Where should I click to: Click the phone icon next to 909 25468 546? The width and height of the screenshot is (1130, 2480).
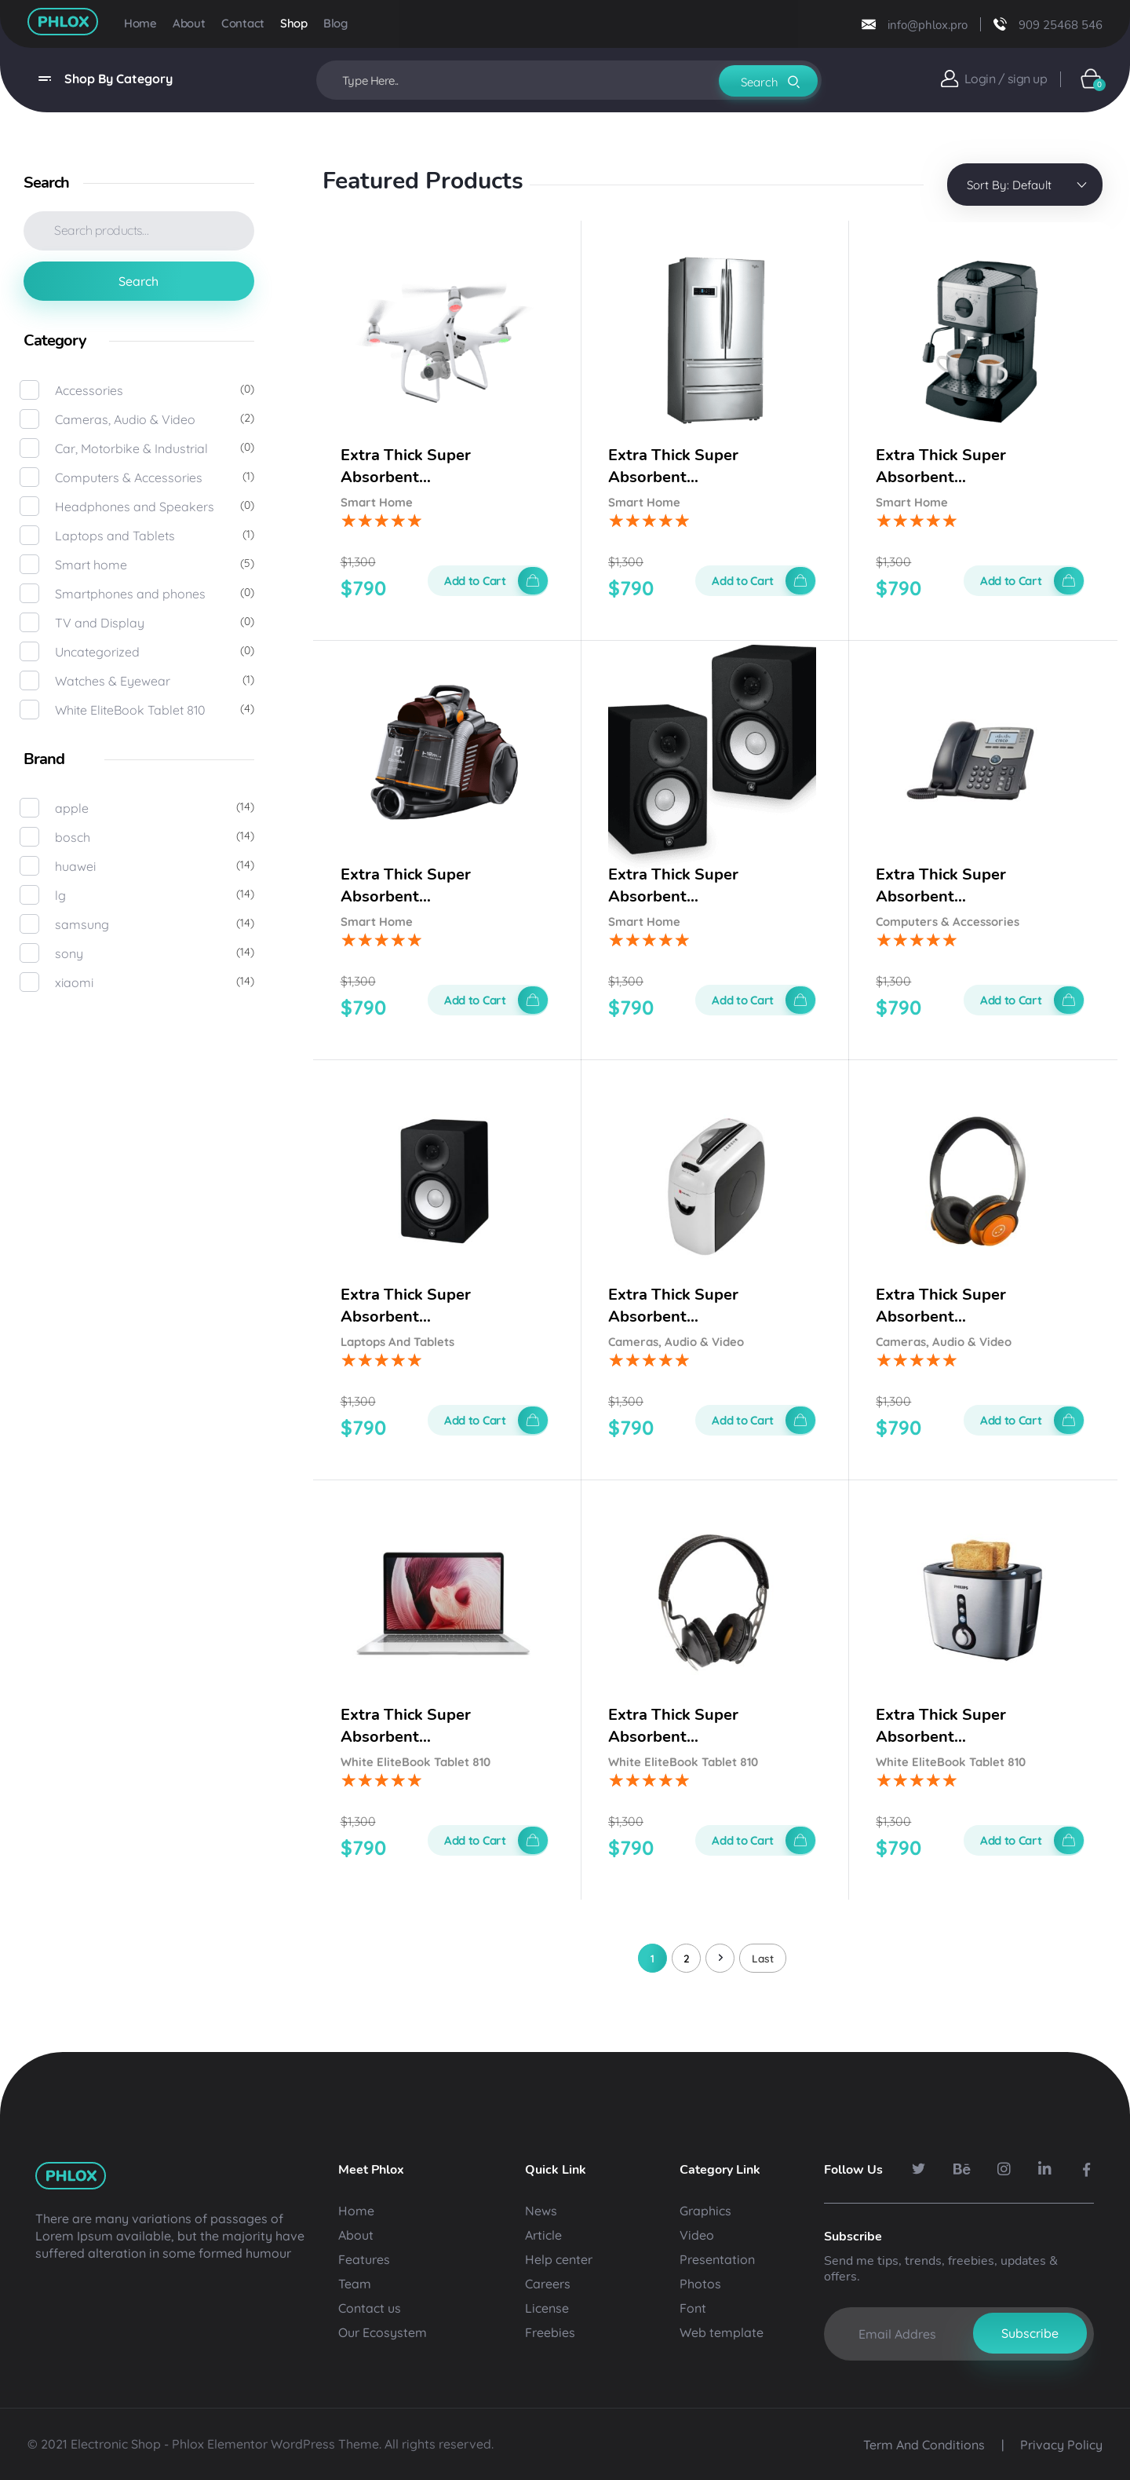click(x=999, y=24)
